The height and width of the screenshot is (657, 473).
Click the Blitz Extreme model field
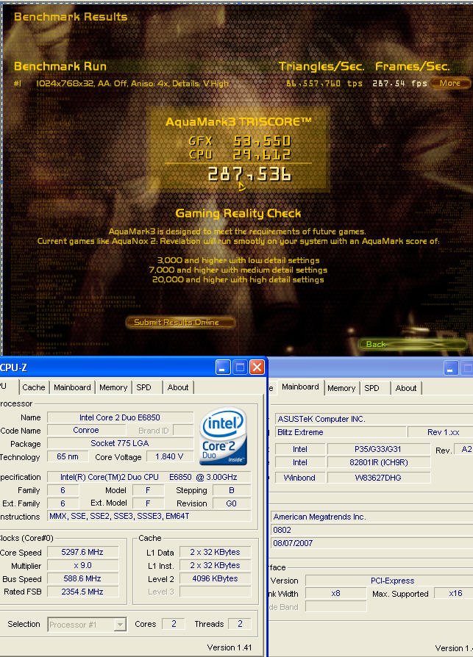[x=341, y=432]
